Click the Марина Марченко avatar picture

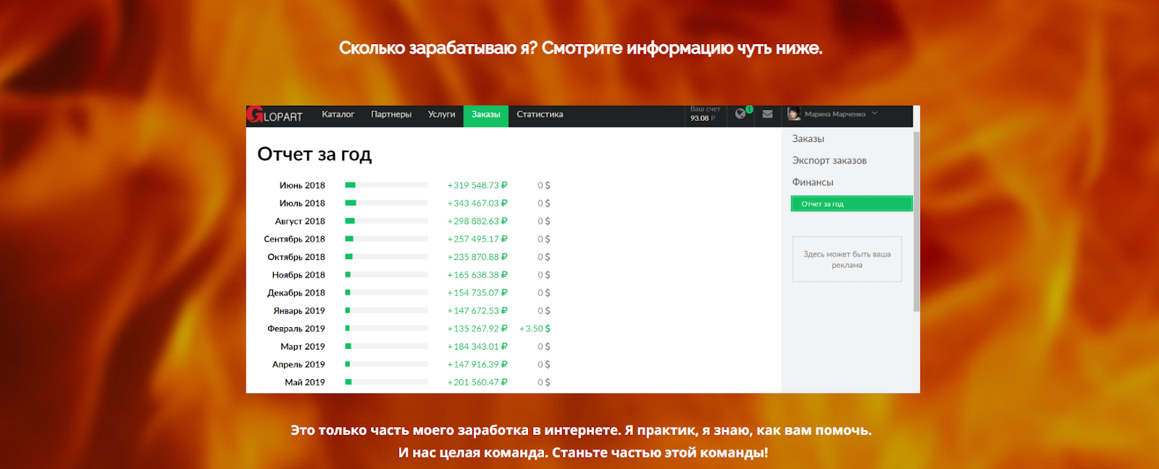[x=794, y=114]
